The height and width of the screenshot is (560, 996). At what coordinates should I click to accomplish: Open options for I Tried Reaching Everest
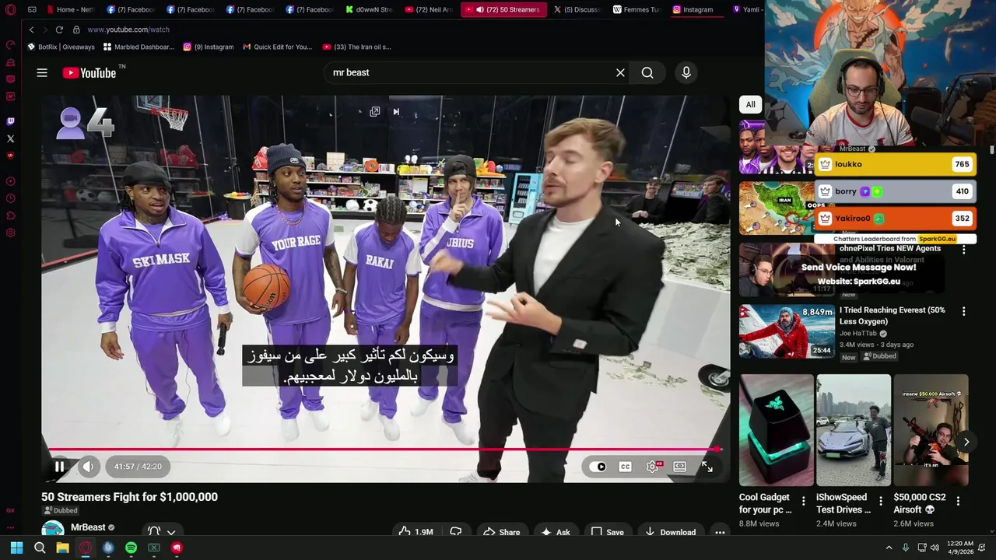pos(963,311)
